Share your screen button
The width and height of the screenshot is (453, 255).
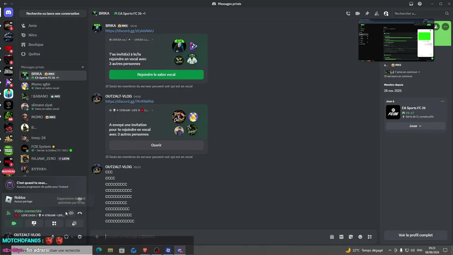point(34,223)
